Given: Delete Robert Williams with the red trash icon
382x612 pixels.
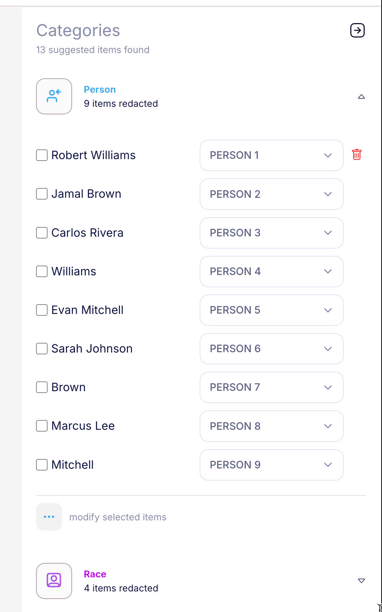Looking at the screenshot, I should (x=357, y=154).
